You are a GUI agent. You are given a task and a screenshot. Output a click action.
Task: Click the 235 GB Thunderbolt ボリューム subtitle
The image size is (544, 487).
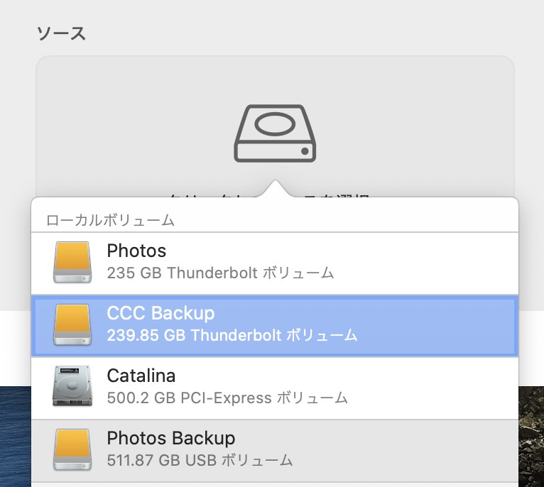(220, 273)
